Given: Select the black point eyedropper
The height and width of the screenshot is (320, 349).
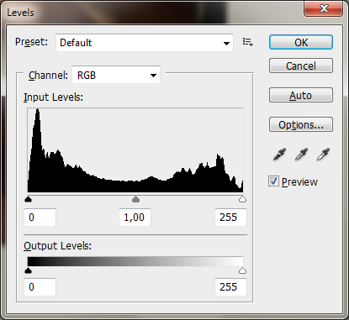Looking at the screenshot, I should click(279, 155).
